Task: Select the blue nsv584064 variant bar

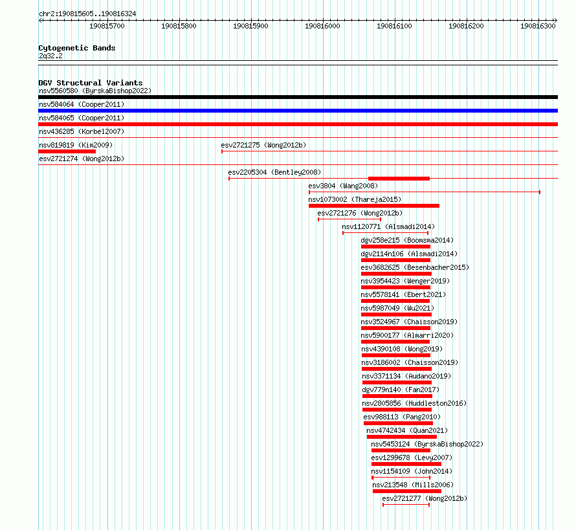Action: (298, 111)
